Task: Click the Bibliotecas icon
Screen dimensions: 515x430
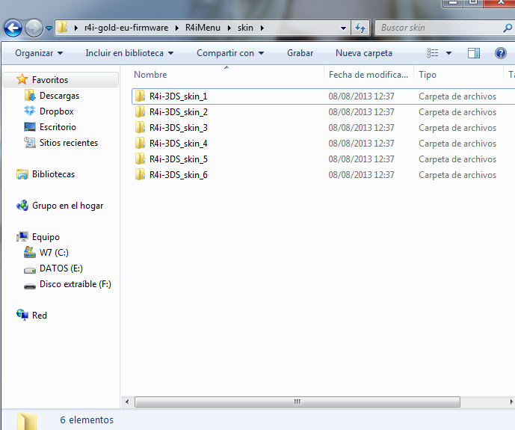Action: click(x=22, y=174)
